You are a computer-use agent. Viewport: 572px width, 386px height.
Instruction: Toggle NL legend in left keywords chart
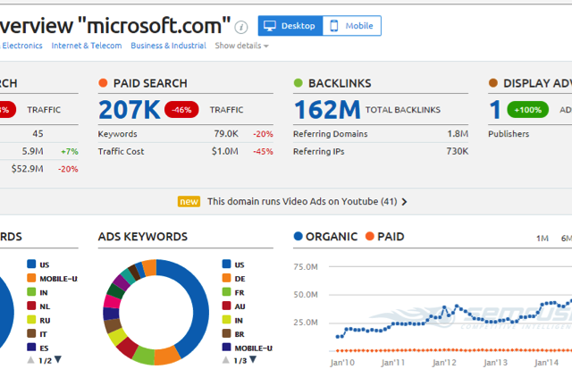click(38, 306)
